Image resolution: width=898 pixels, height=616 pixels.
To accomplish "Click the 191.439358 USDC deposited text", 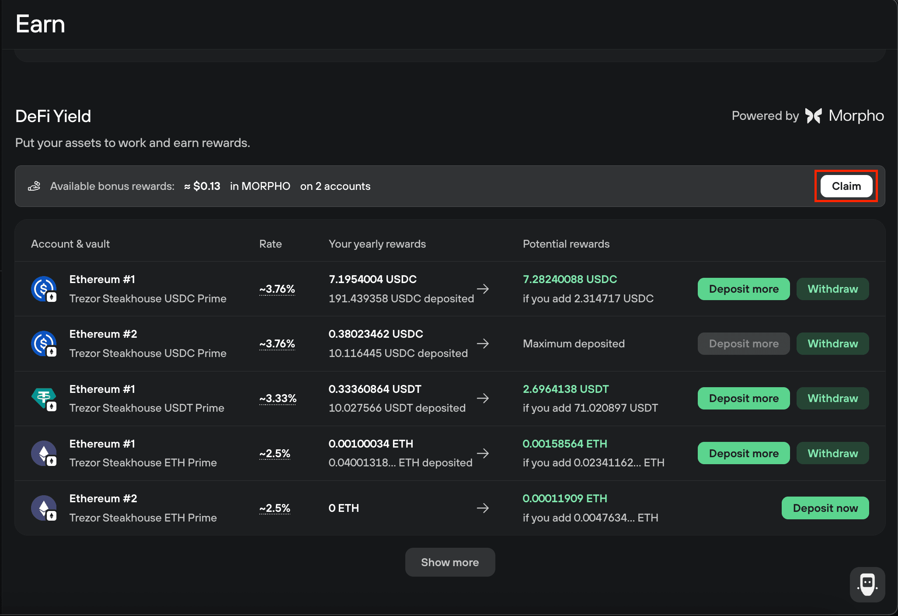I will (x=401, y=298).
